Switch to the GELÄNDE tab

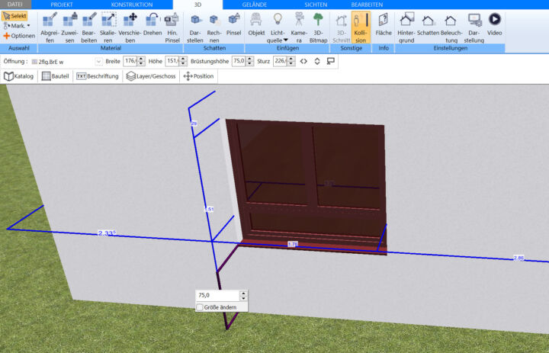[255, 5]
